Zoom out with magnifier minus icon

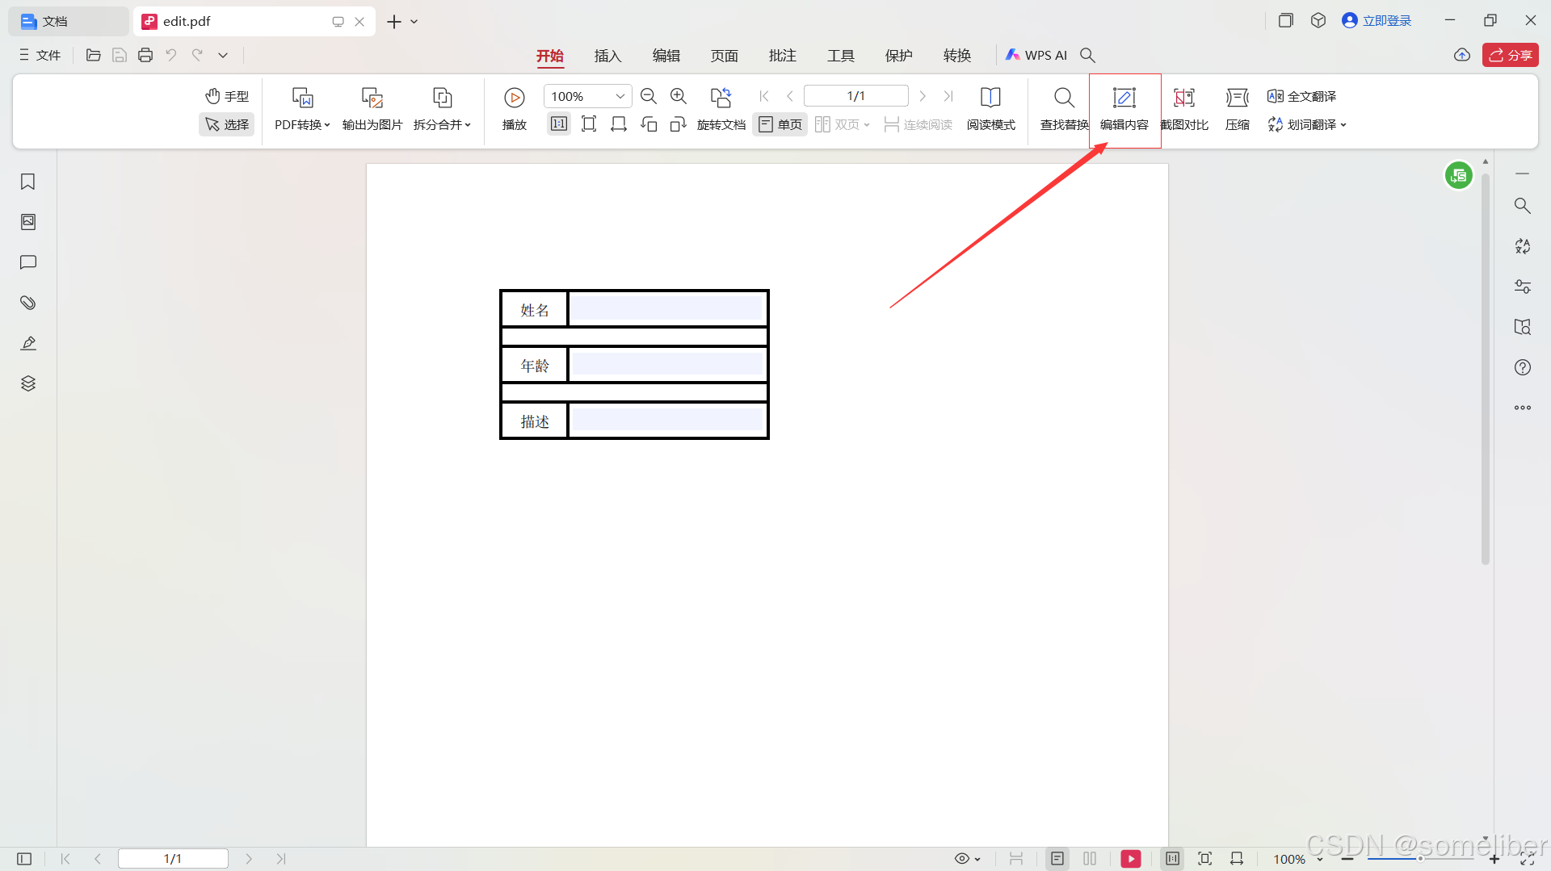pos(648,96)
